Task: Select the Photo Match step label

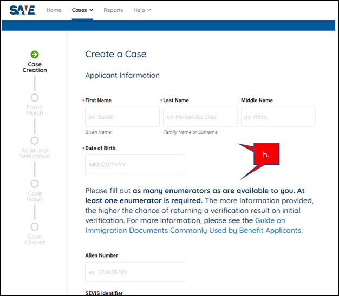Action: point(35,110)
